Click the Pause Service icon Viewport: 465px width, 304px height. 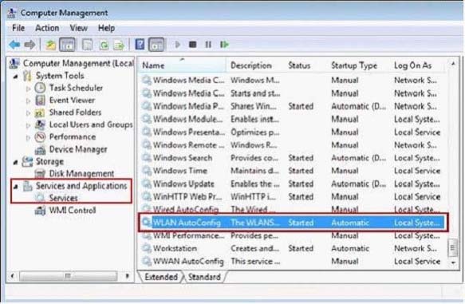[208, 45]
